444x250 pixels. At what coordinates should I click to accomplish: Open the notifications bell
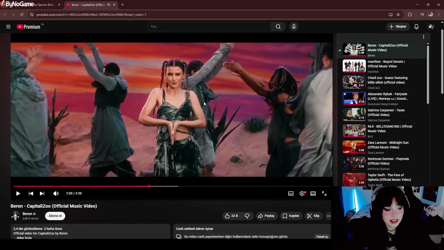[x=417, y=27]
